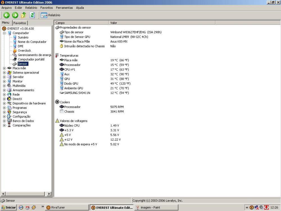Open the Ferramentas menu
This screenshot has width=281, height=211.
point(64,8)
